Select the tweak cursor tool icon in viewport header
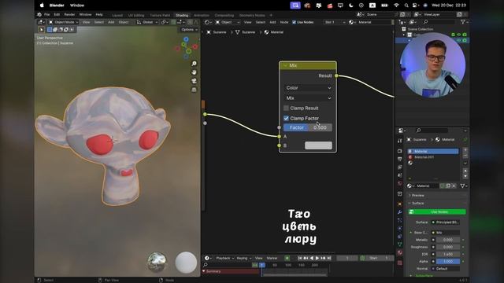 42,30
